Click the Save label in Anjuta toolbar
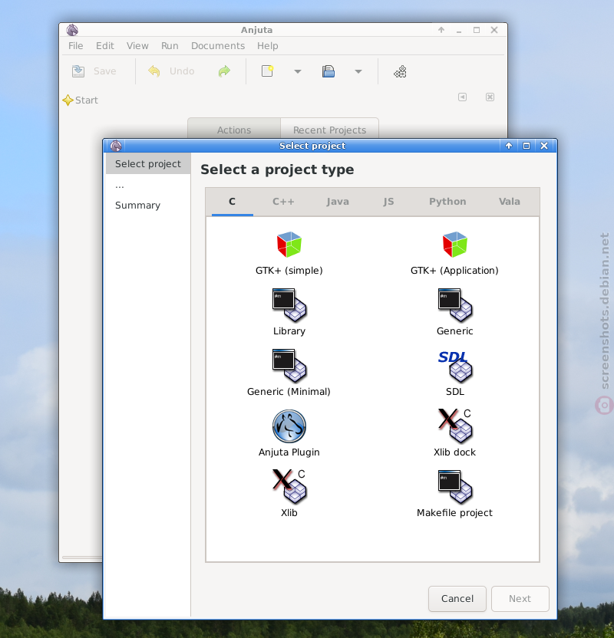Screen dimensions: 614x638 click(104, 71)
